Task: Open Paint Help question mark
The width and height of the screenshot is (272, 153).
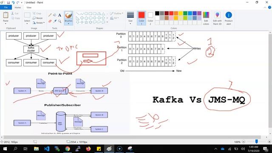Action: point(269,8)
